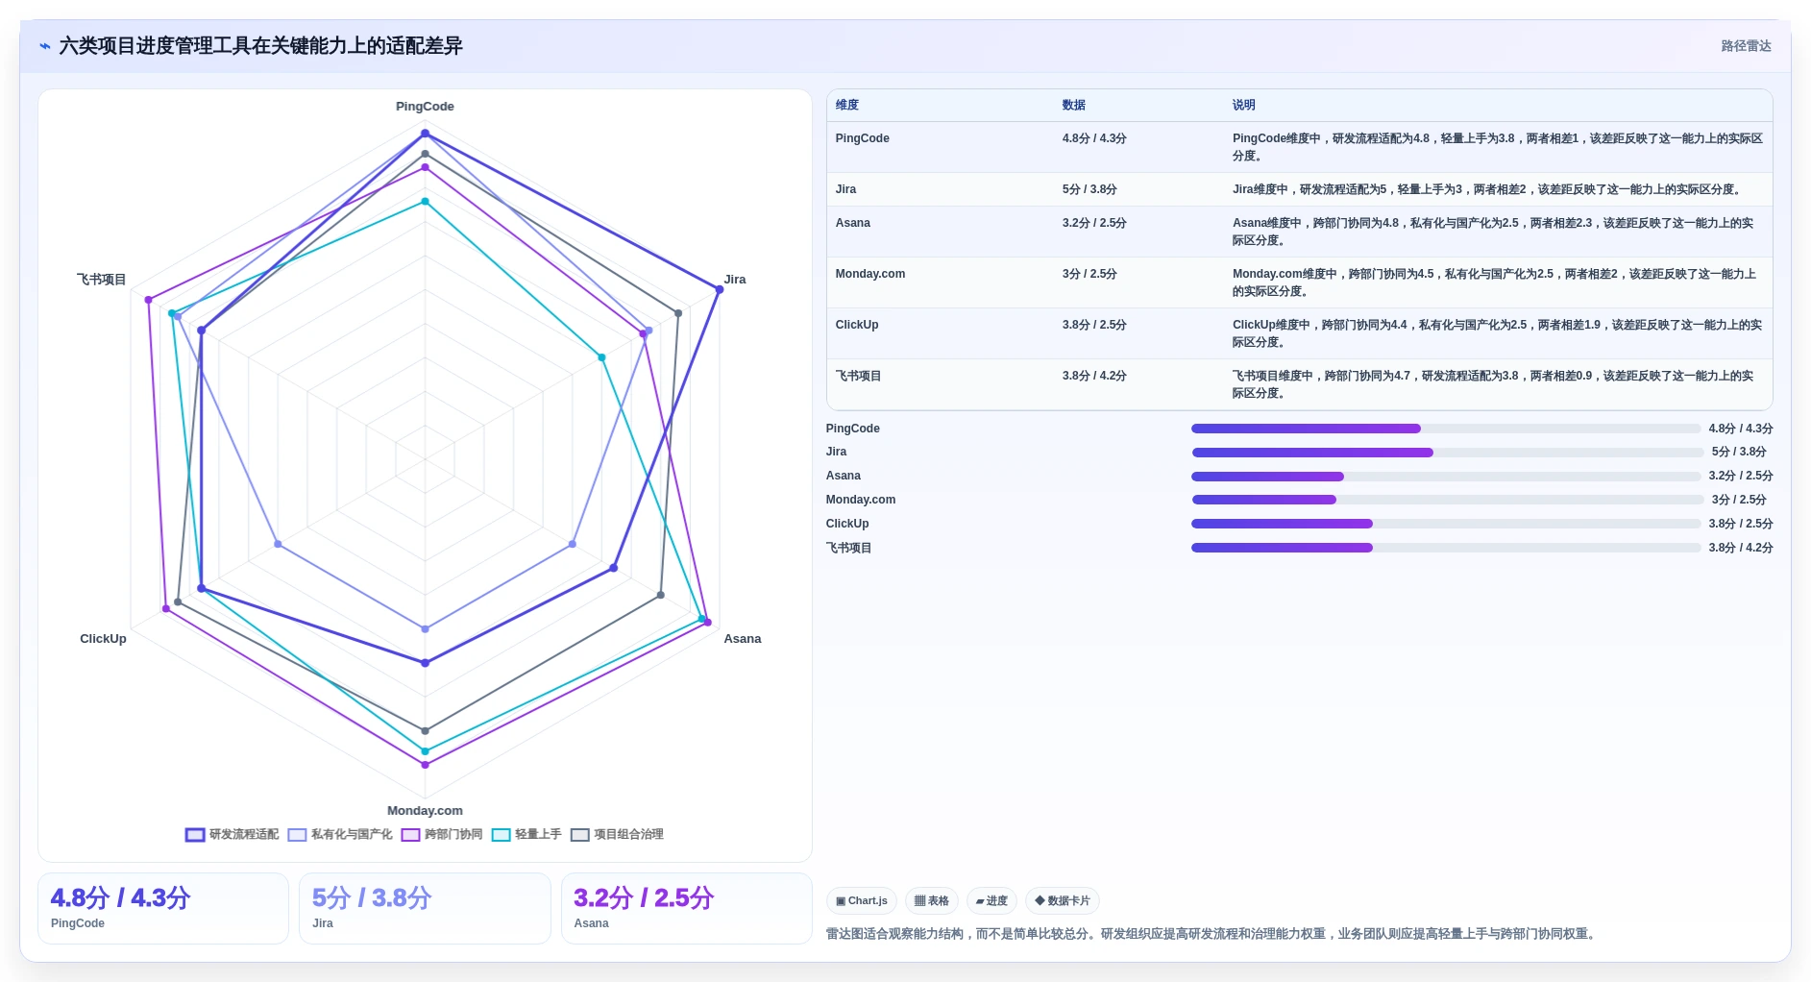The width and height of the screenshot is (1811, 982).
Task: Select the 飞书项目 row in the table
Action: [1299, 384]
